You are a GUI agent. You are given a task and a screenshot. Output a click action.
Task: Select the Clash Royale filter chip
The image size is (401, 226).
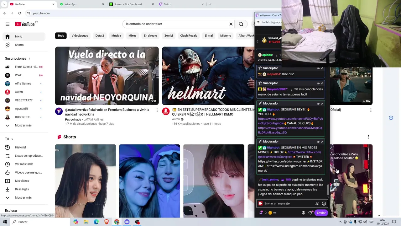[x=189, y=36]
